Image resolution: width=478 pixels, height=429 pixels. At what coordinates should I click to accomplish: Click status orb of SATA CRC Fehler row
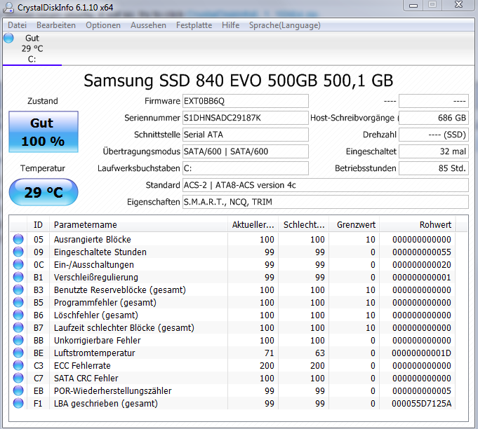pyautogui.click(x=18, y=378)
